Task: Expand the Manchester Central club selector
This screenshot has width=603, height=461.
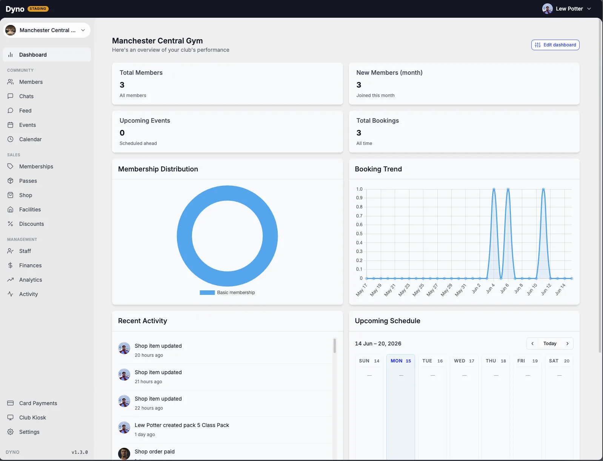Action: pyautogui.click(x=47, y=30)
